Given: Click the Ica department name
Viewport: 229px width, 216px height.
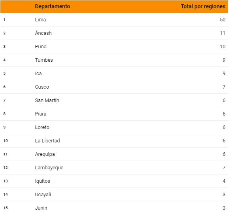Looking at the screenshot, I should pyautogui.click(x=38, y=74).
